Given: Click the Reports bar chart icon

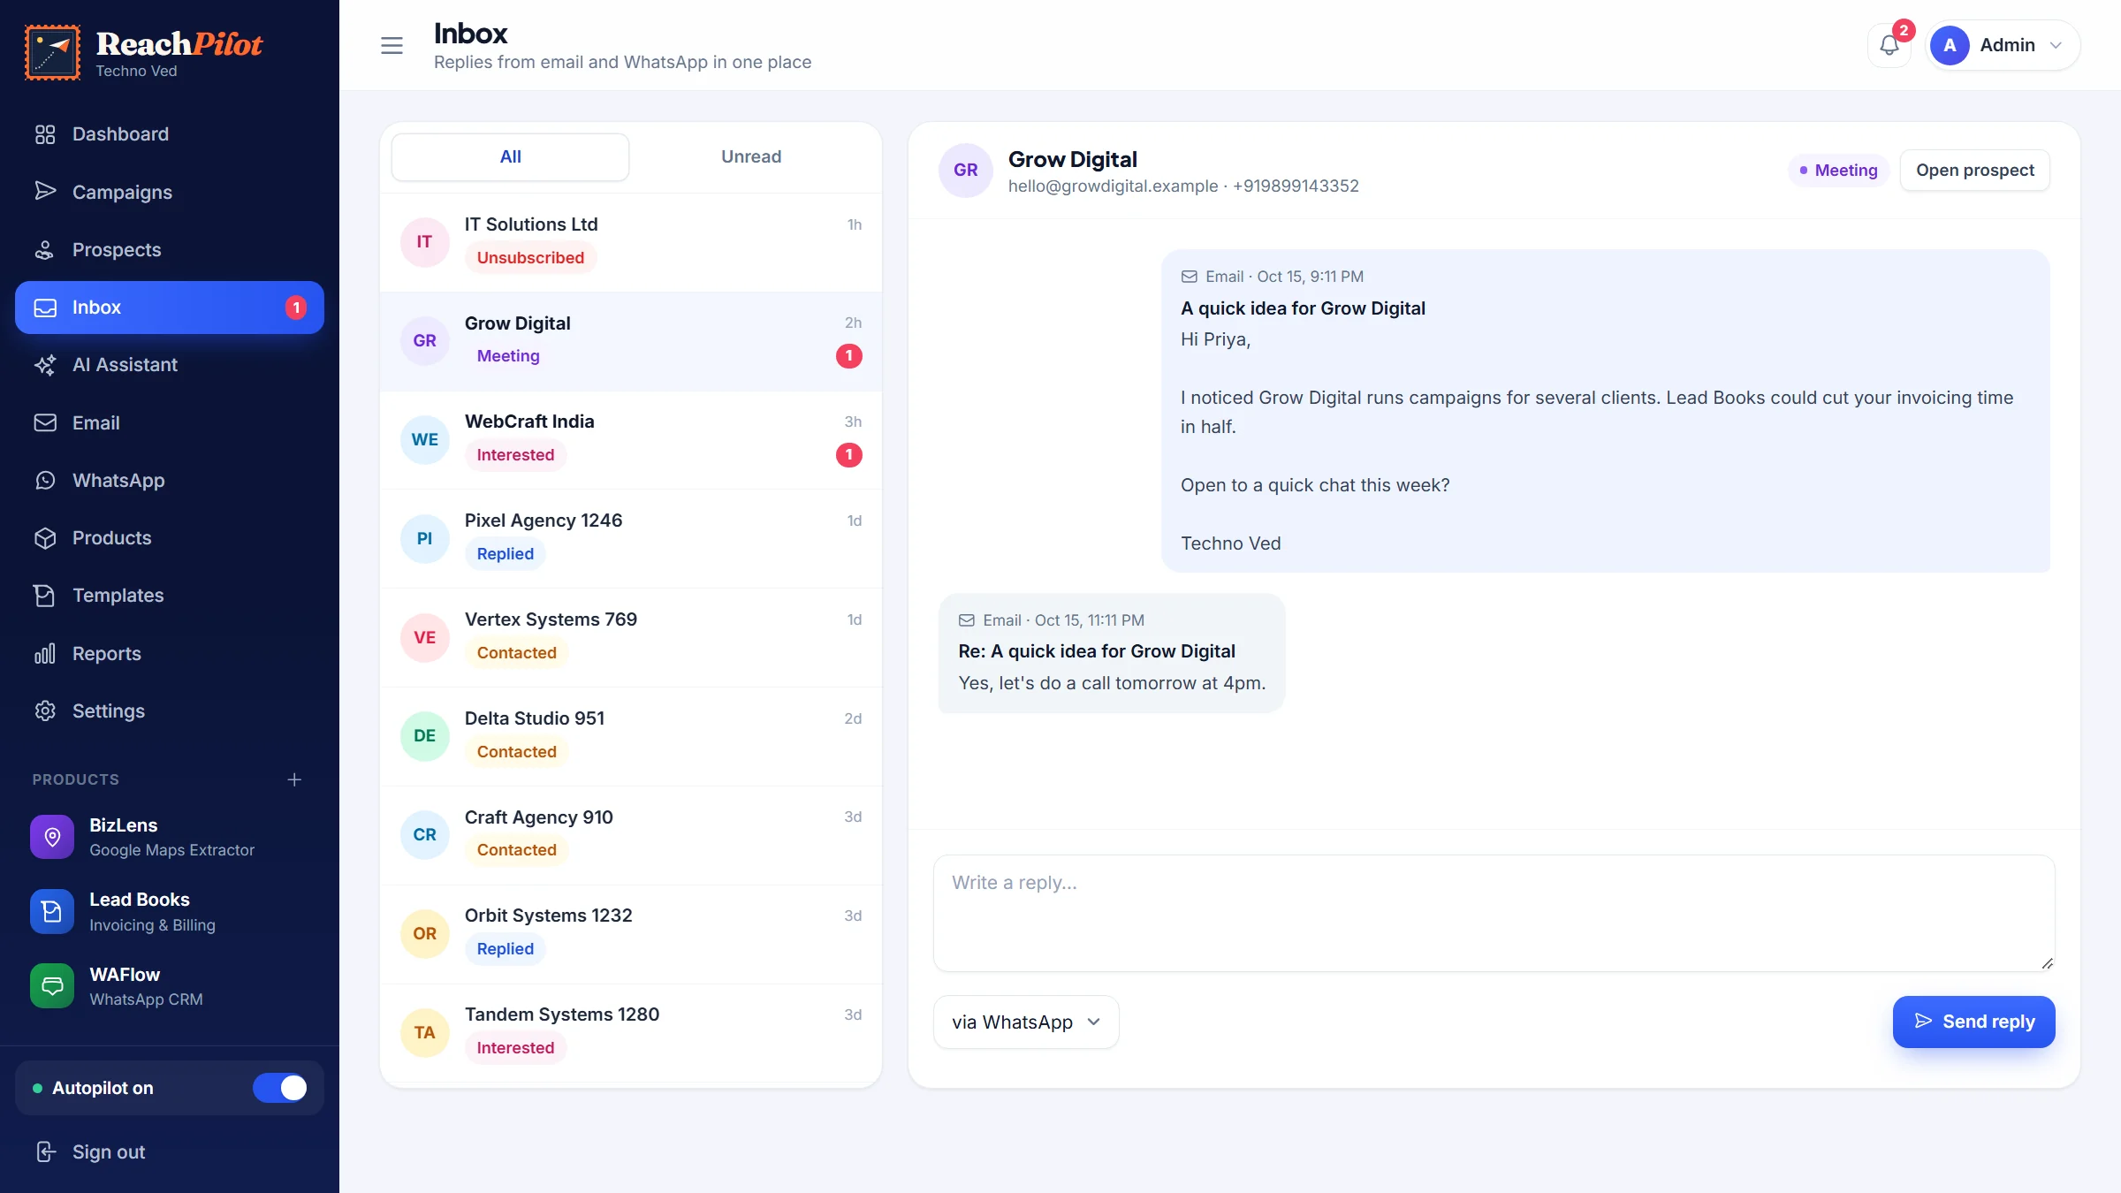Looking at the screenshot, I should 45,654.
